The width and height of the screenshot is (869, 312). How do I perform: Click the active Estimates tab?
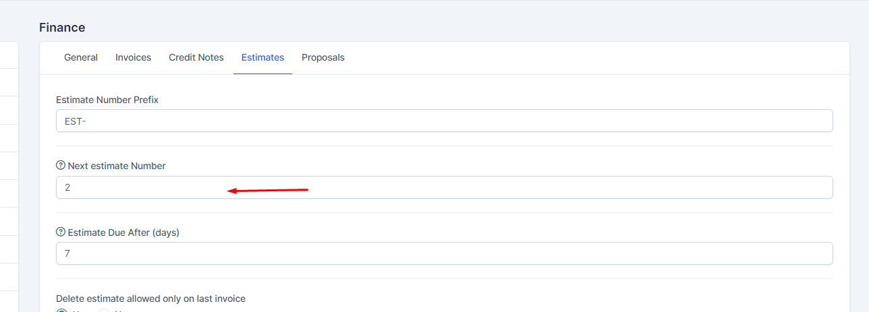(x=262, y=57)
